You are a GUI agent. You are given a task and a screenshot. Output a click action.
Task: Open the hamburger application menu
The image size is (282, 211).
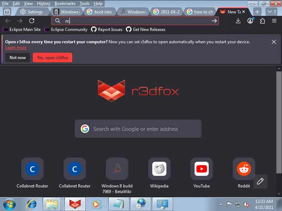(274, 21)
